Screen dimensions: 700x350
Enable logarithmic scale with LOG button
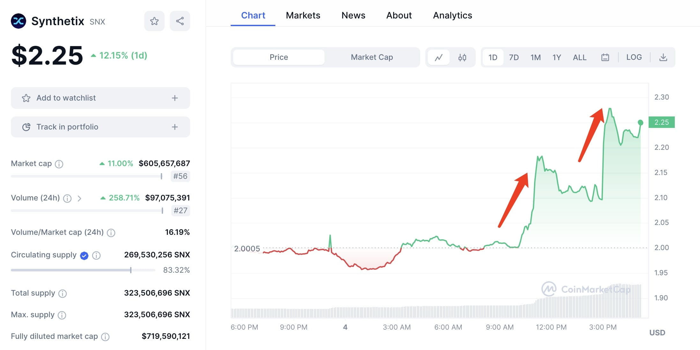tap(634, 57)
